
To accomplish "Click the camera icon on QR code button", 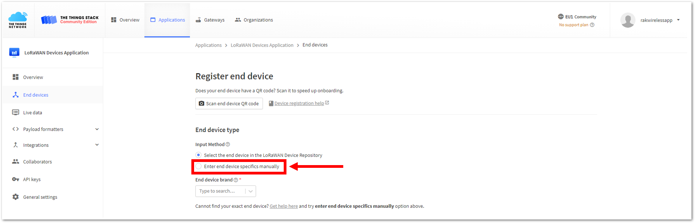I will point(202,103).
